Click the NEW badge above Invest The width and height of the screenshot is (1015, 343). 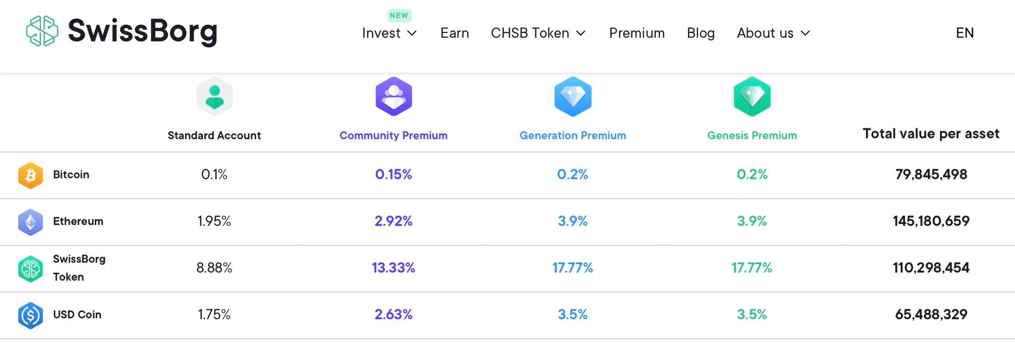click(399, 15)
